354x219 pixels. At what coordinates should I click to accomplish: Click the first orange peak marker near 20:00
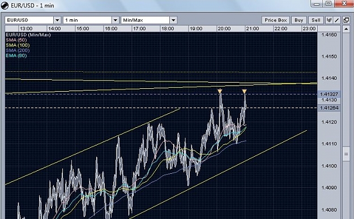[x=220, y=91]
